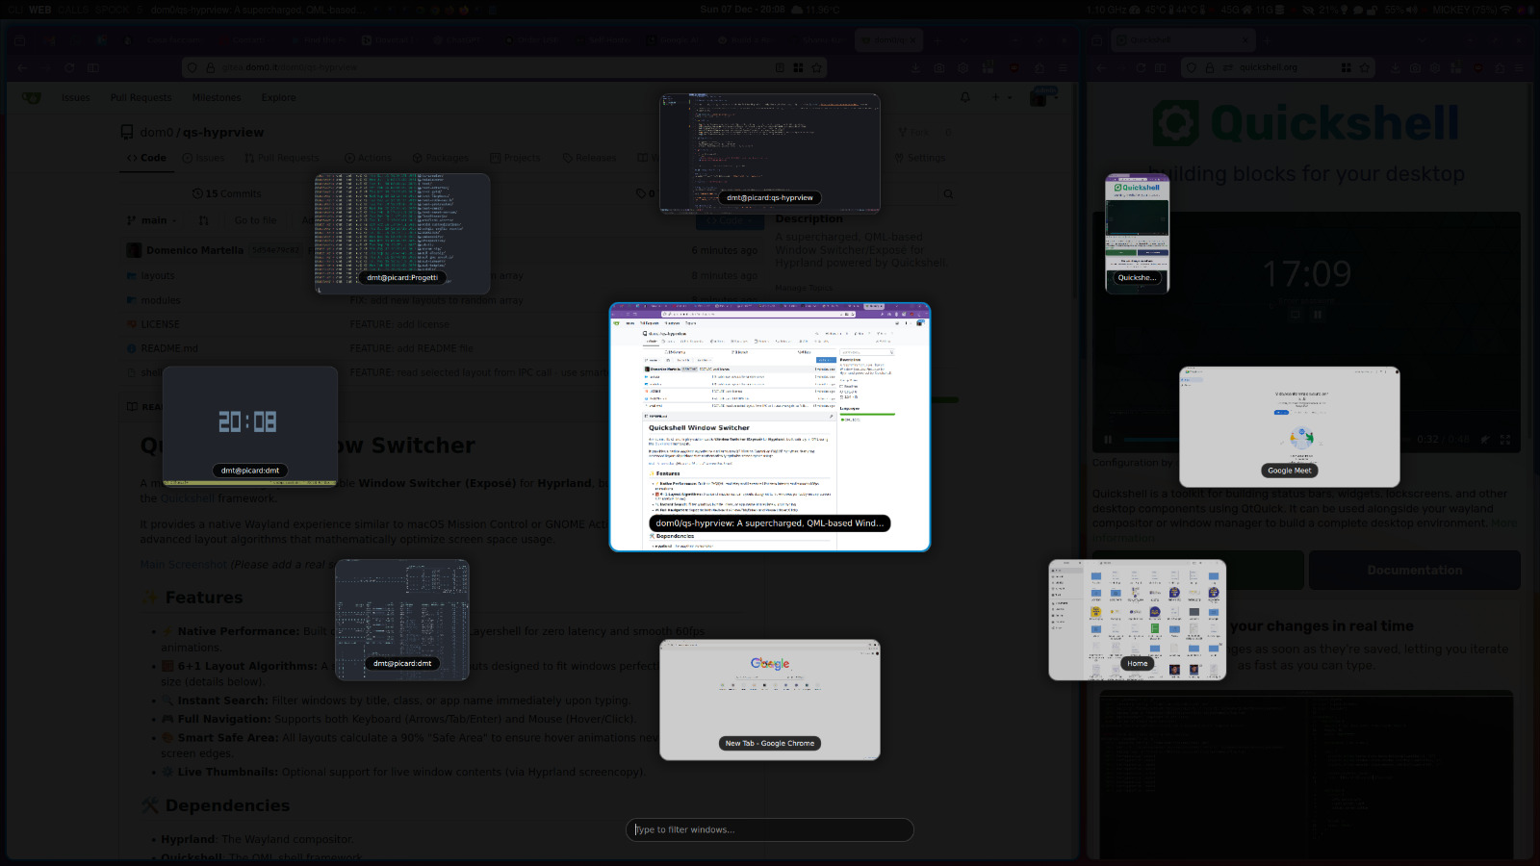The height and width of the screenshot is (866, 1540).
Task: Reload the Gitea browser page
Action: [69, 68]
